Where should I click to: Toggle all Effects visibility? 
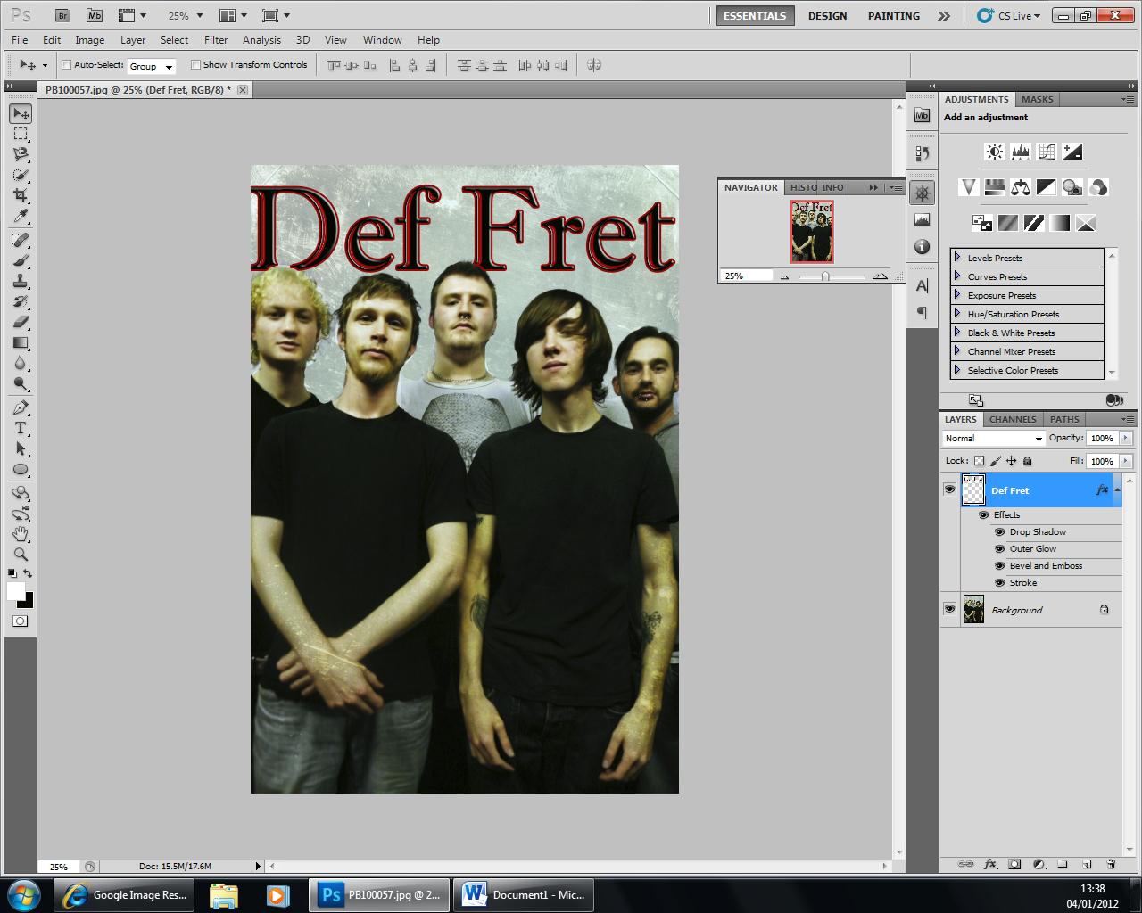click(983, 514)
